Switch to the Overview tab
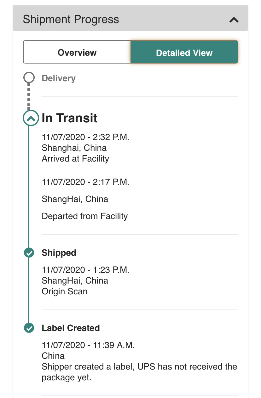This screenshot has width=261, height=398. tap(77, 52)
